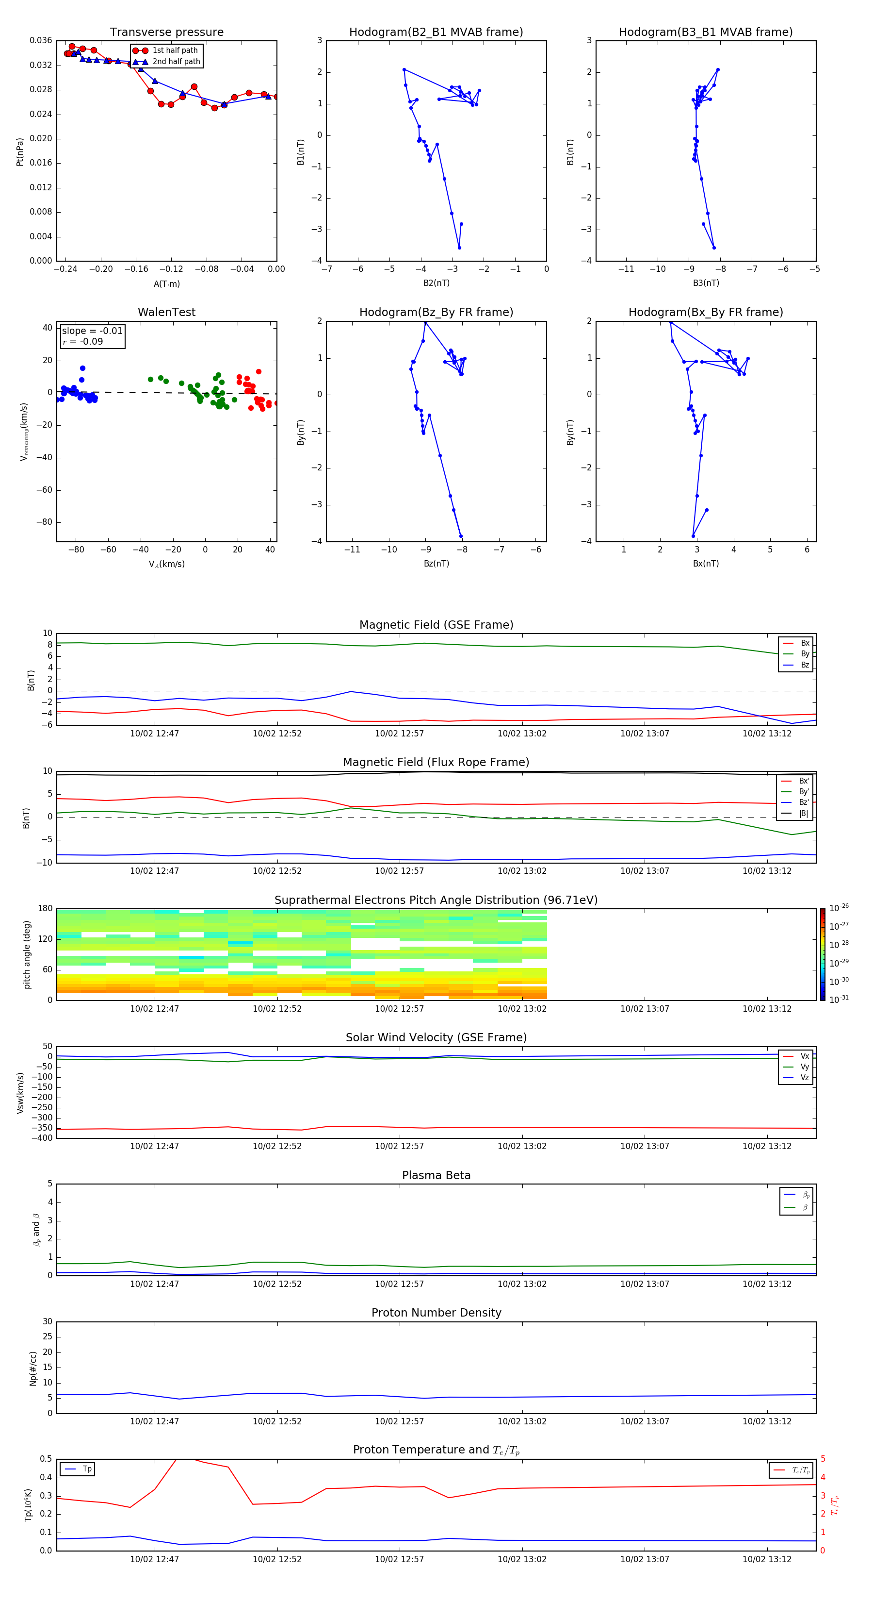Viewport: 873px width, 1602px height.
Task: Click the 'Proton Temperature and Te/Tp' title
Action: 436,1450
